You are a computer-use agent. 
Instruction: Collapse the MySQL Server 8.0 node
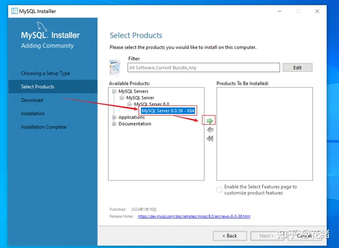pyautogui.click(x=129, y=104)
